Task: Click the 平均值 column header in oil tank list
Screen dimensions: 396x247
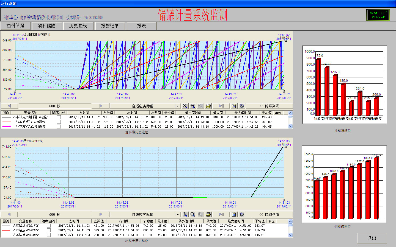Action: coord(267,113)
